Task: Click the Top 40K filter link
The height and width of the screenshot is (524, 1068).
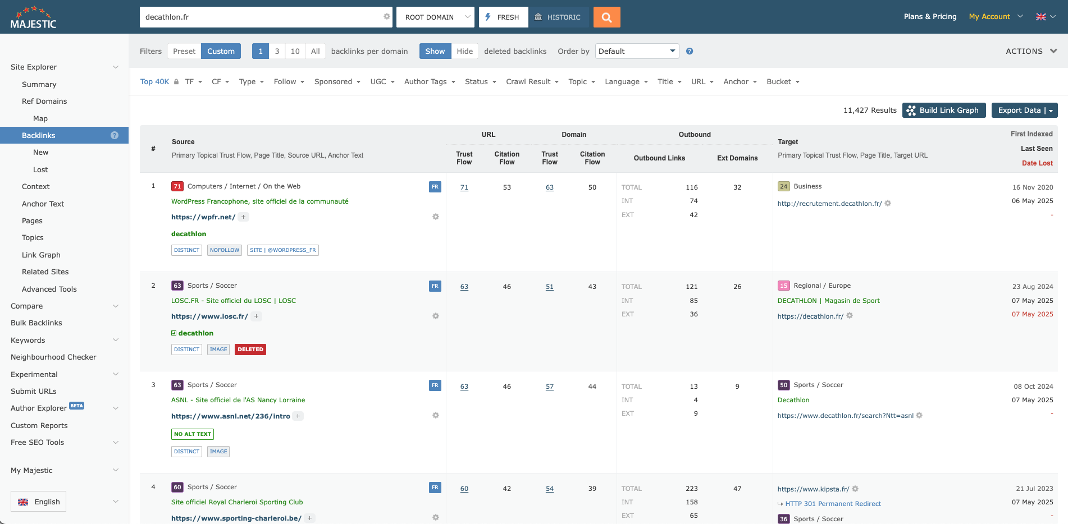Action: click(x=154, y=81)
